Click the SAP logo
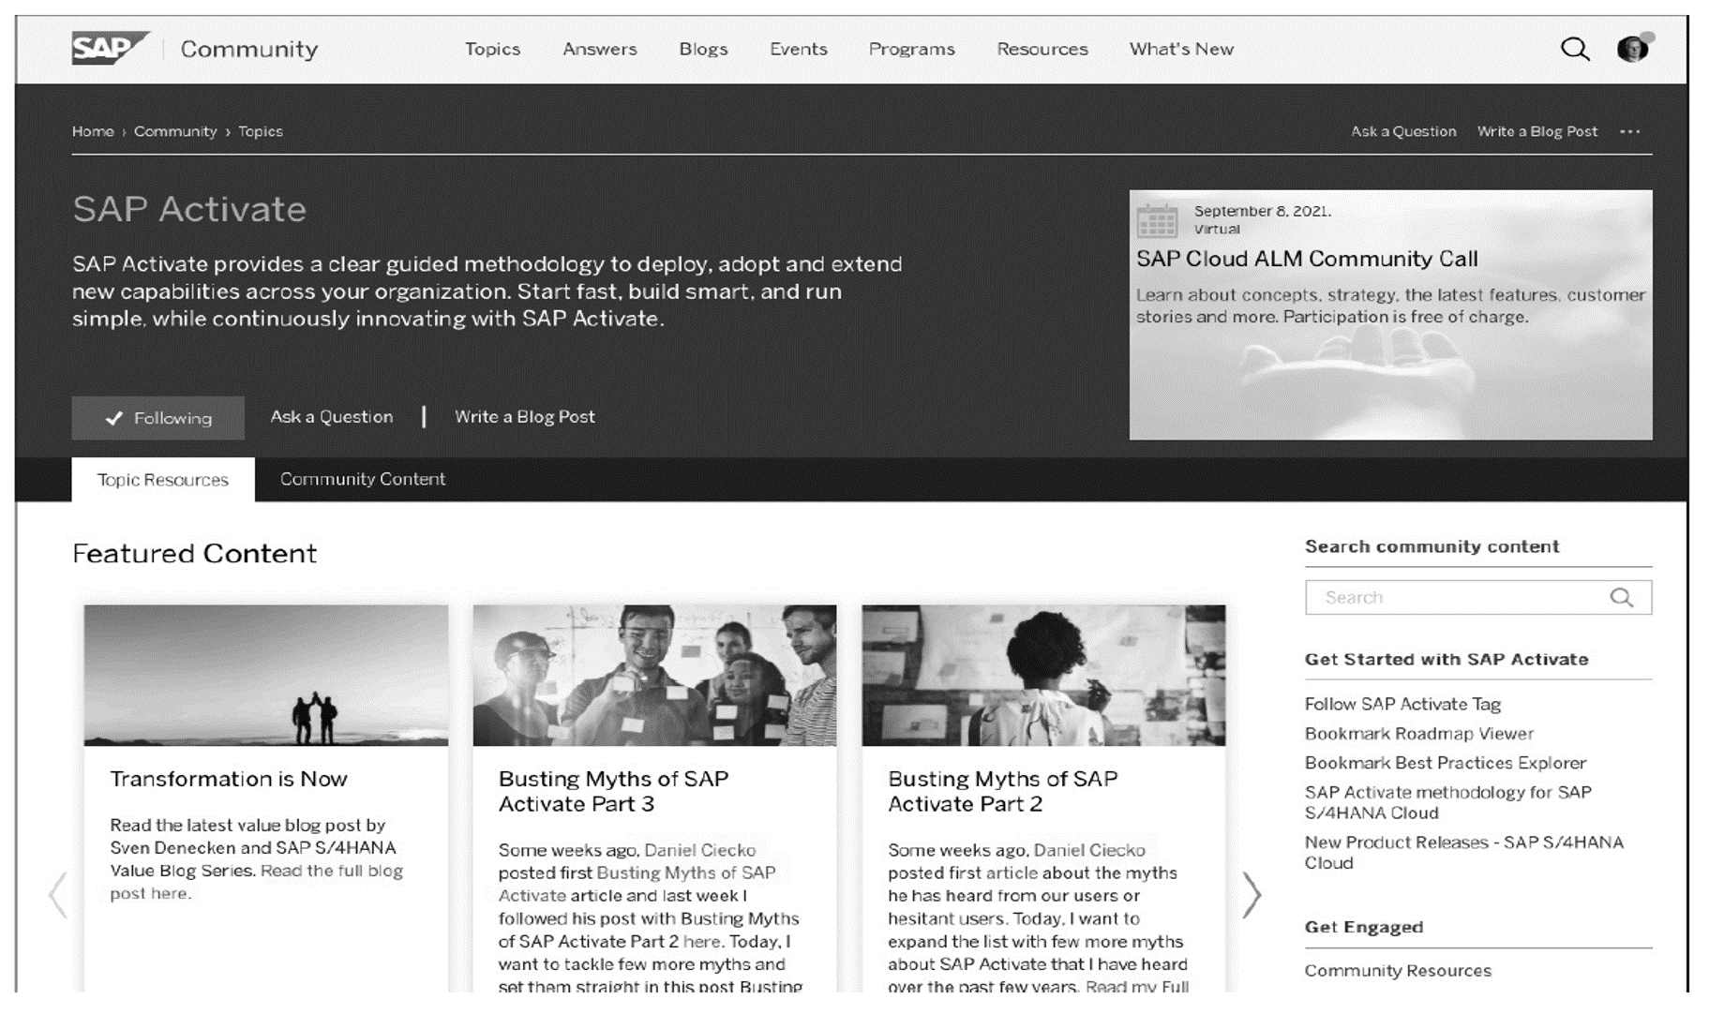The height and width of the screenshot is (1014, 1709). 106,48
